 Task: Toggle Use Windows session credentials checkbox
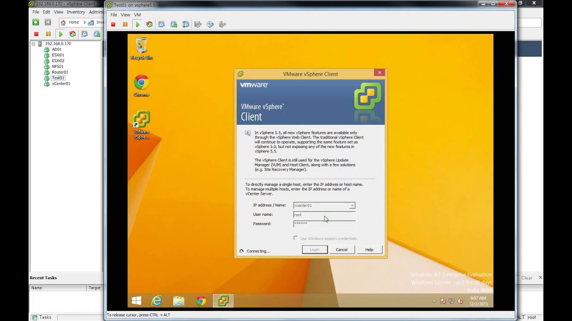click(x=295, y=238)
